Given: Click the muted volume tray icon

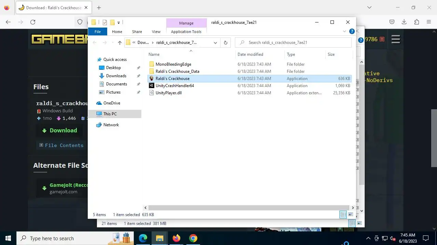Looking at the screenshot, I should pos(393,238).
